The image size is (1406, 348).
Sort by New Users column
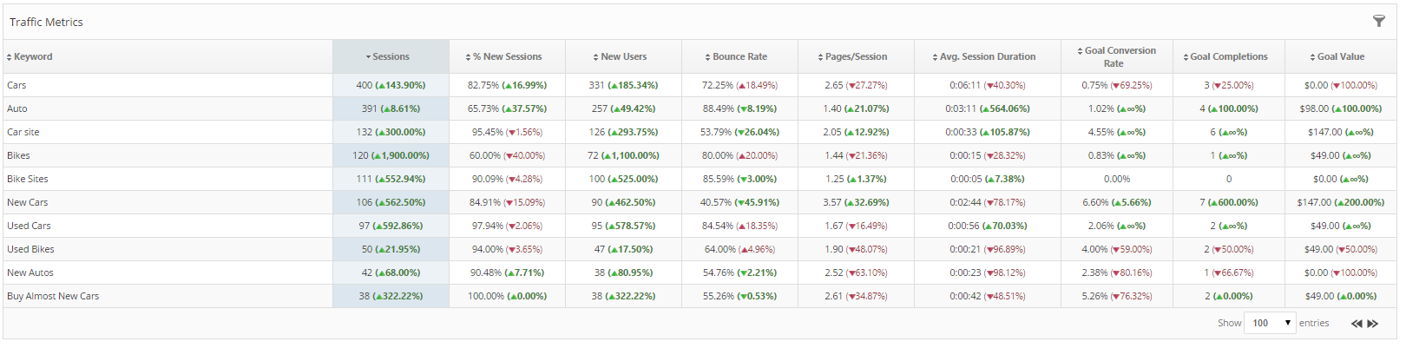pyautogui.click(x=623, y=57)
